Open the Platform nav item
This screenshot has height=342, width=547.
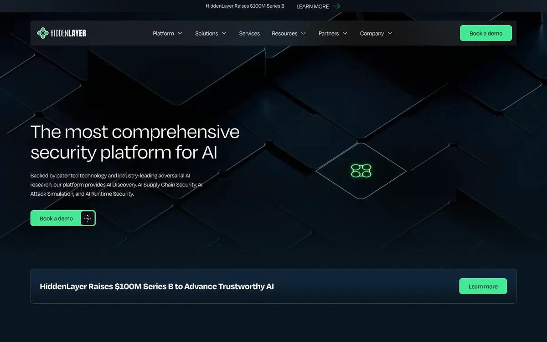(164, 33)
